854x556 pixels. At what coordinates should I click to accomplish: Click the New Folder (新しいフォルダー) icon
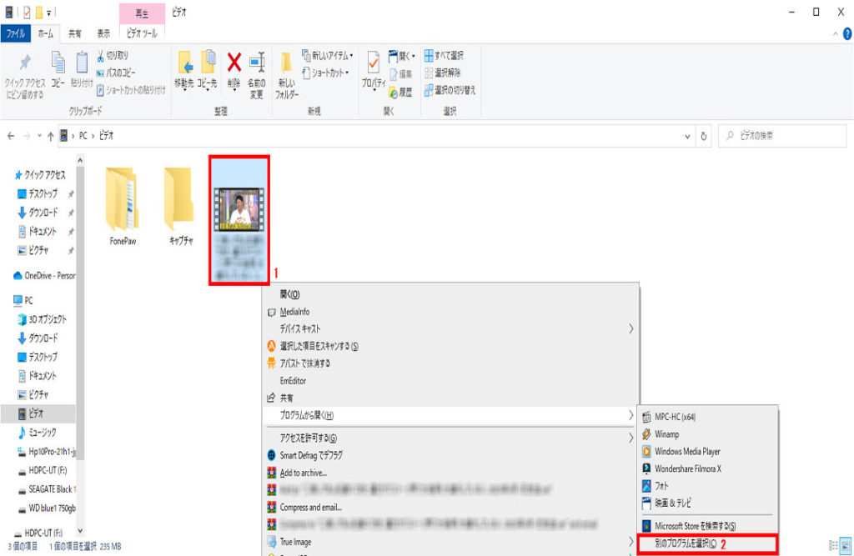coord(286,65)
